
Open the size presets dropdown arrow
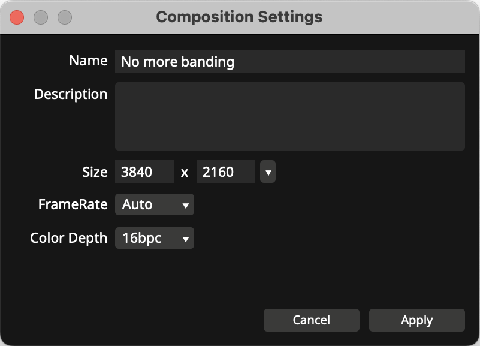coord(268,172)
